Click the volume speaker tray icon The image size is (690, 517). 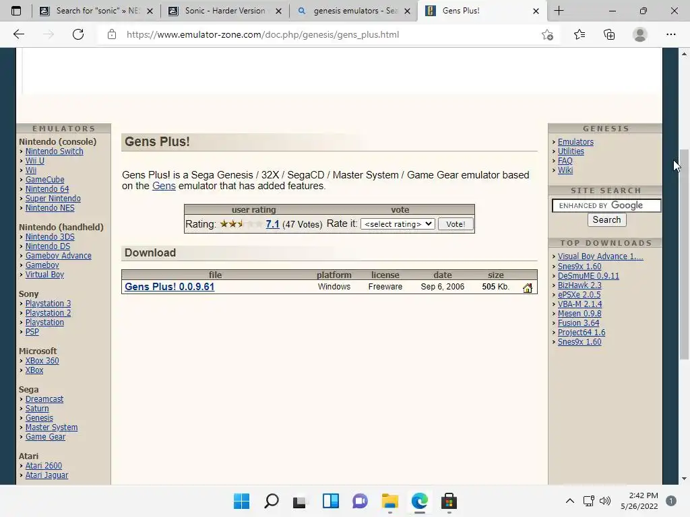point(605,501)
